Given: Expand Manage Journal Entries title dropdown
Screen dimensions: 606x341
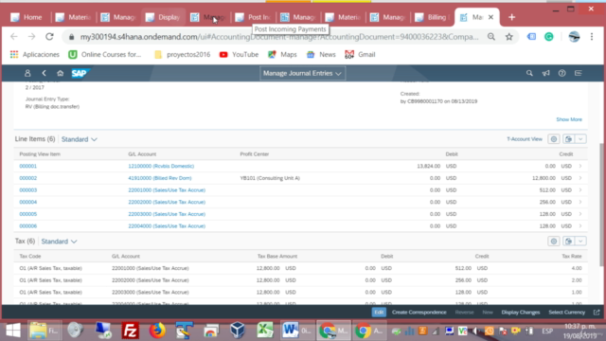Looking at the screenshot, I should (x=302, y=73).
